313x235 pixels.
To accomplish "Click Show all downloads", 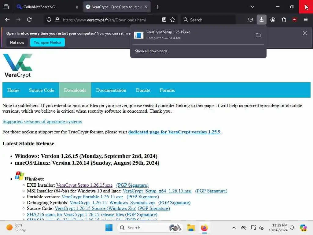I will [151, 51].
